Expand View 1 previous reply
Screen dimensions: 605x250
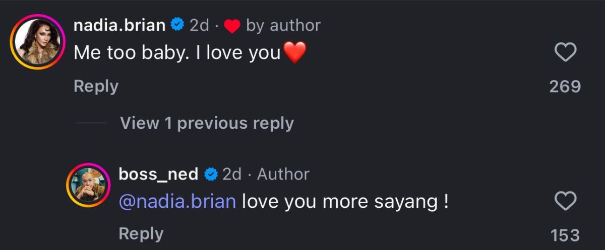click(207, 123)
